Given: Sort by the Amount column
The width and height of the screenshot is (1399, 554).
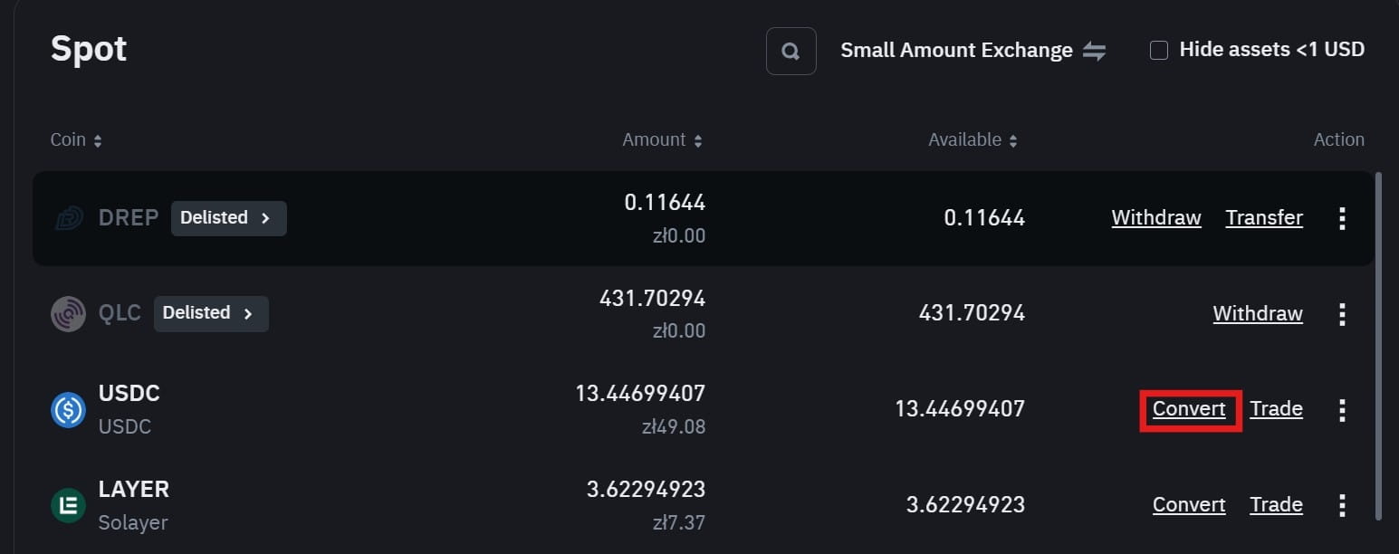Looking at the screenshot, I should [x=662, y=140].
